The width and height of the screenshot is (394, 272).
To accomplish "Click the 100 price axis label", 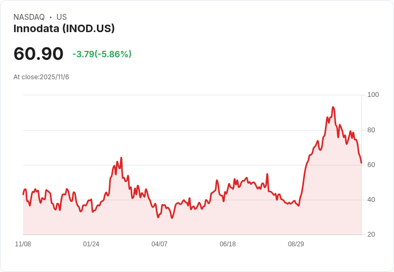I will coord(373,95).
